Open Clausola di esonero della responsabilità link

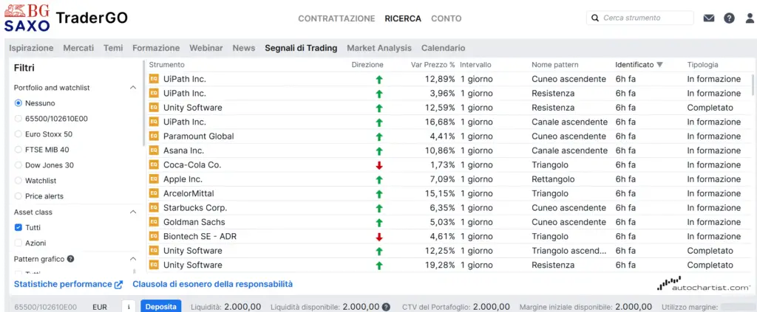[213, 284]
